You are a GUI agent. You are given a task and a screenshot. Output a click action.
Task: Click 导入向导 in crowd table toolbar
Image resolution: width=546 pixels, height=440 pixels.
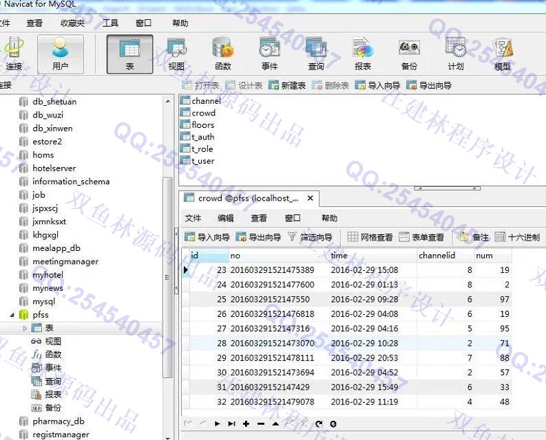[207, 237]
